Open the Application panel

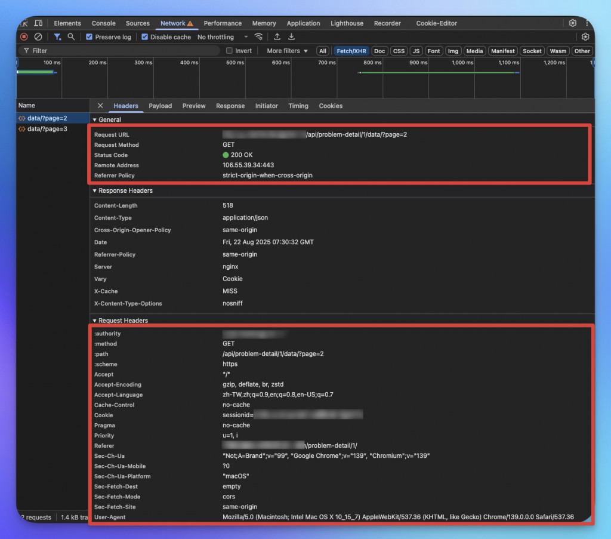tap(303, 23)
